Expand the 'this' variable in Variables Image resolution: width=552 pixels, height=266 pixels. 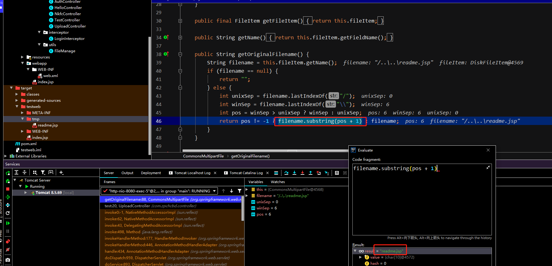pos(247,189)
